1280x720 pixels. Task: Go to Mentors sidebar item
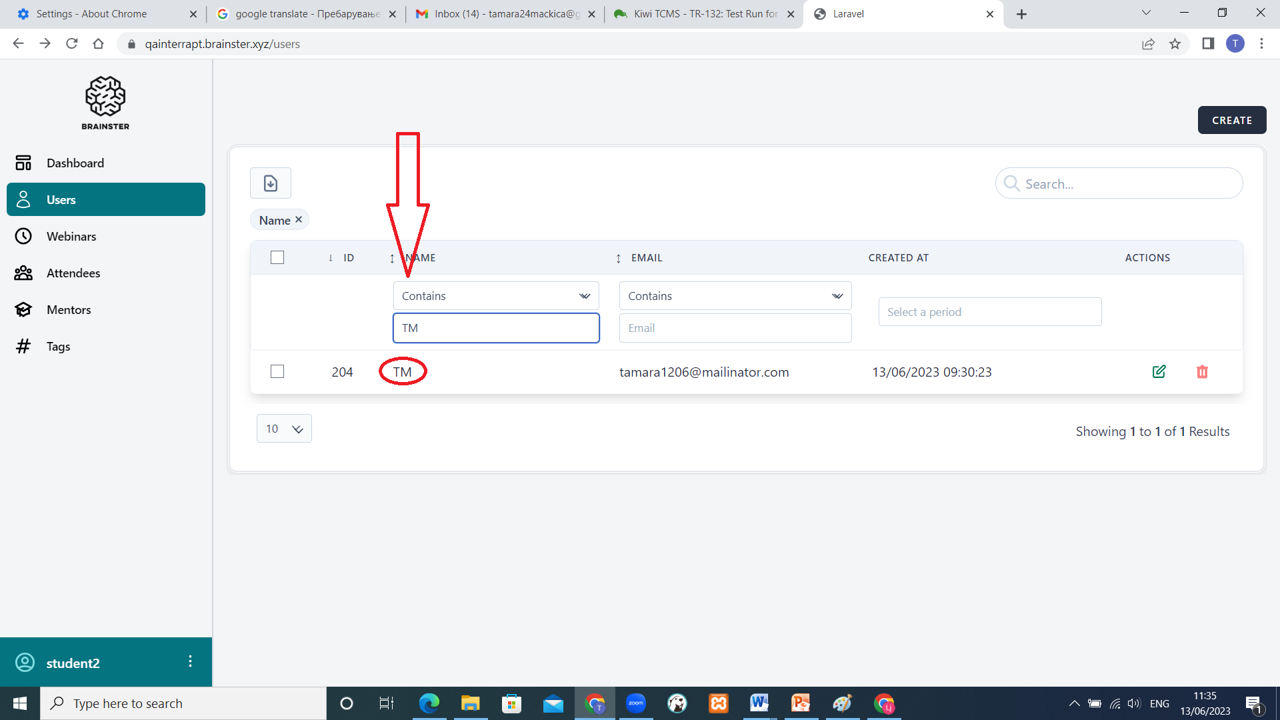69,310
